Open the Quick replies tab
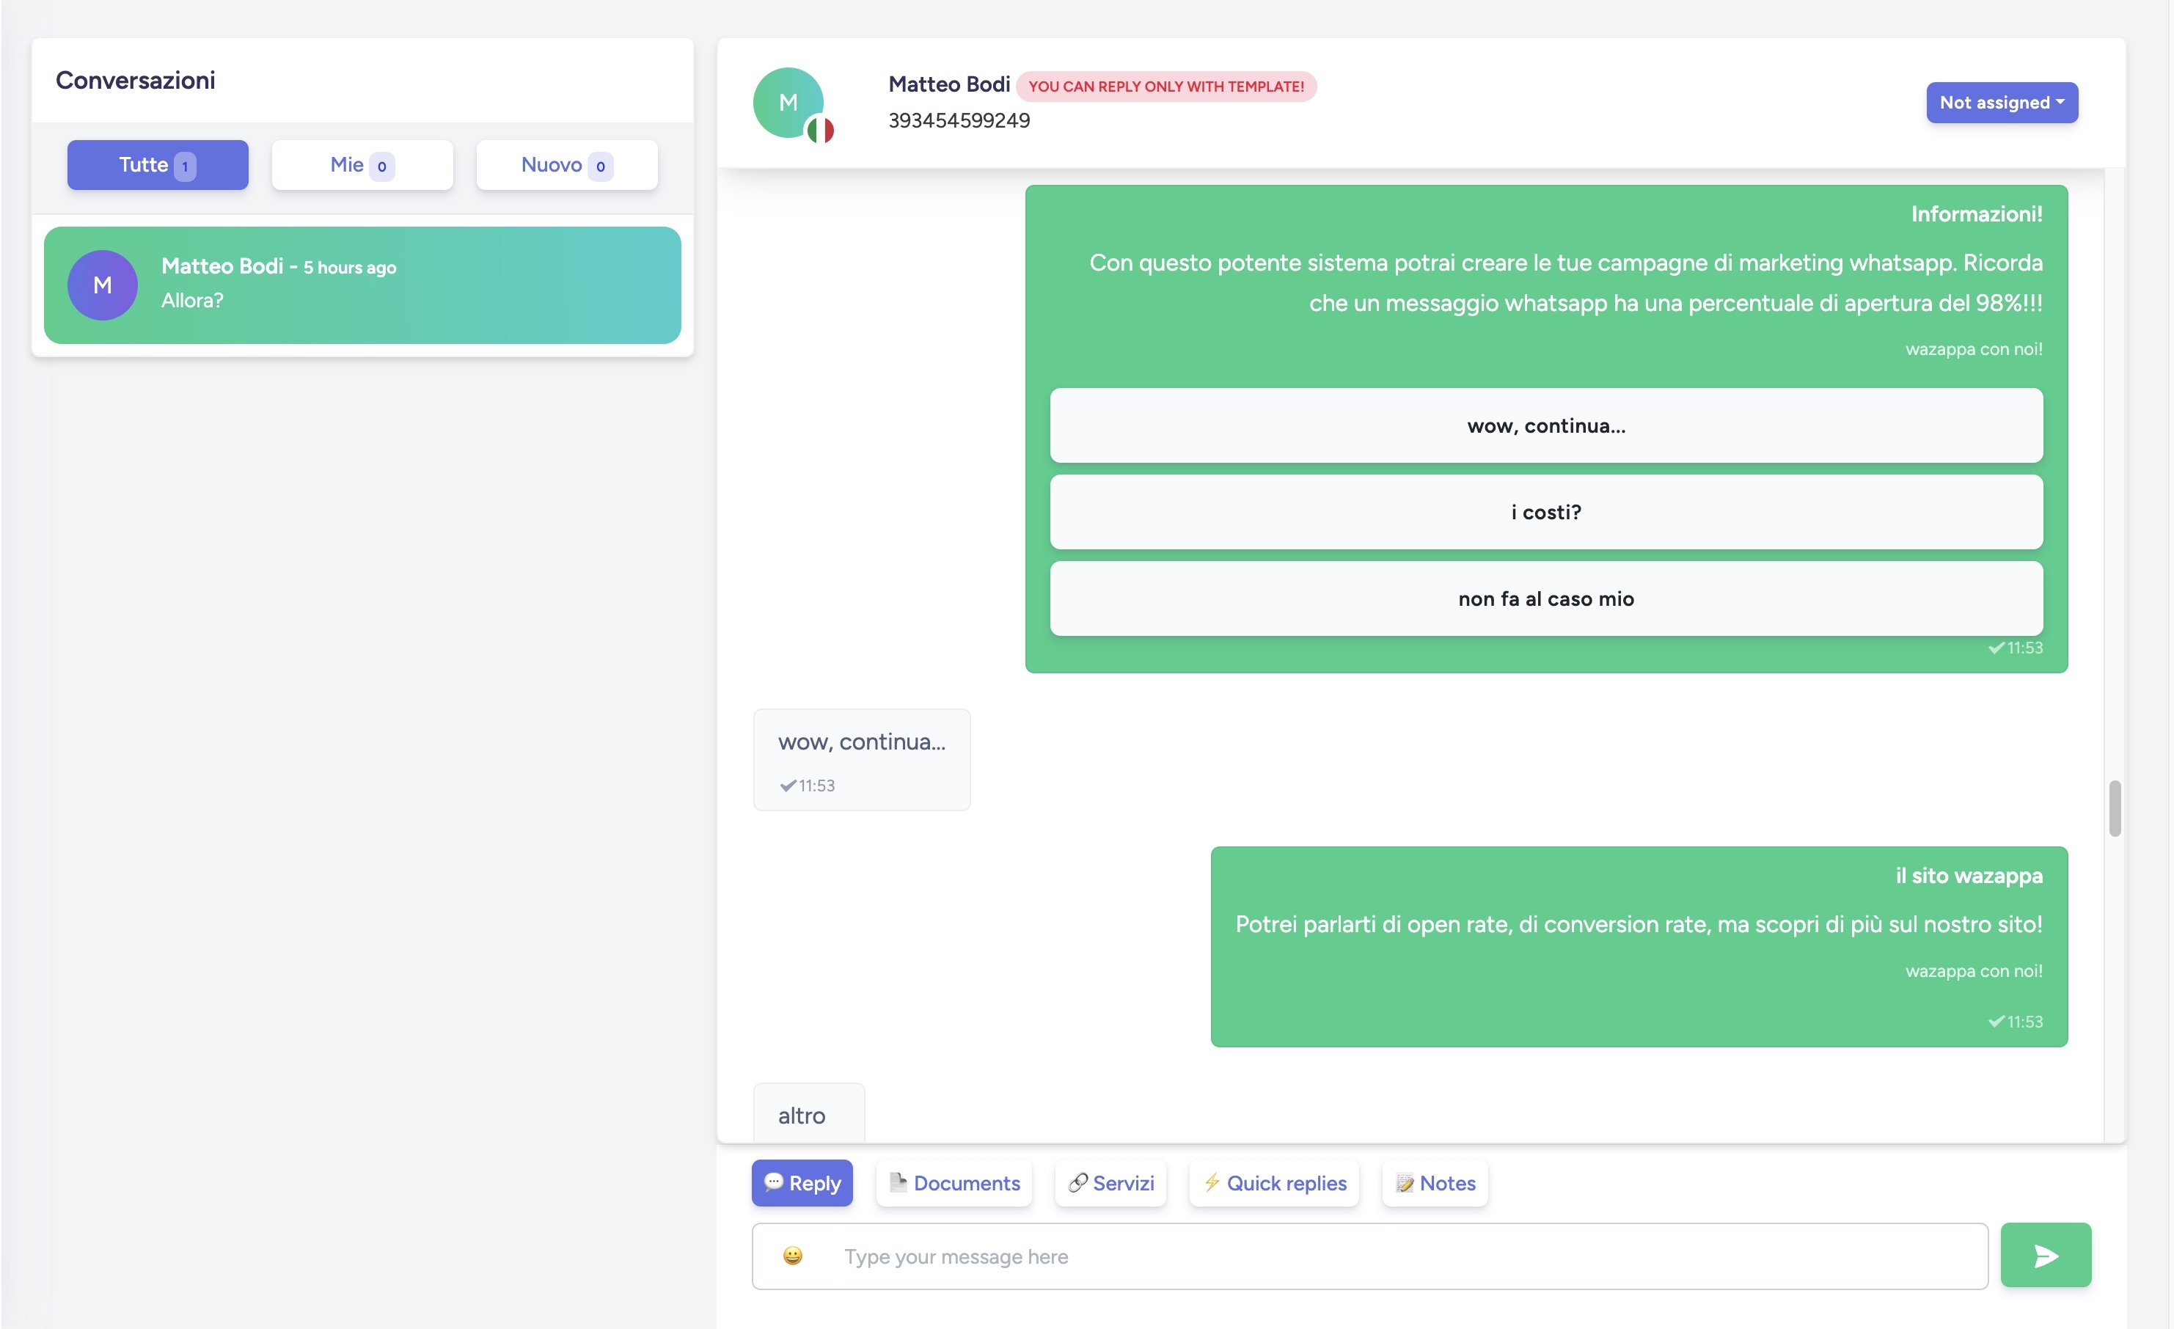 pos(1274,1182)
